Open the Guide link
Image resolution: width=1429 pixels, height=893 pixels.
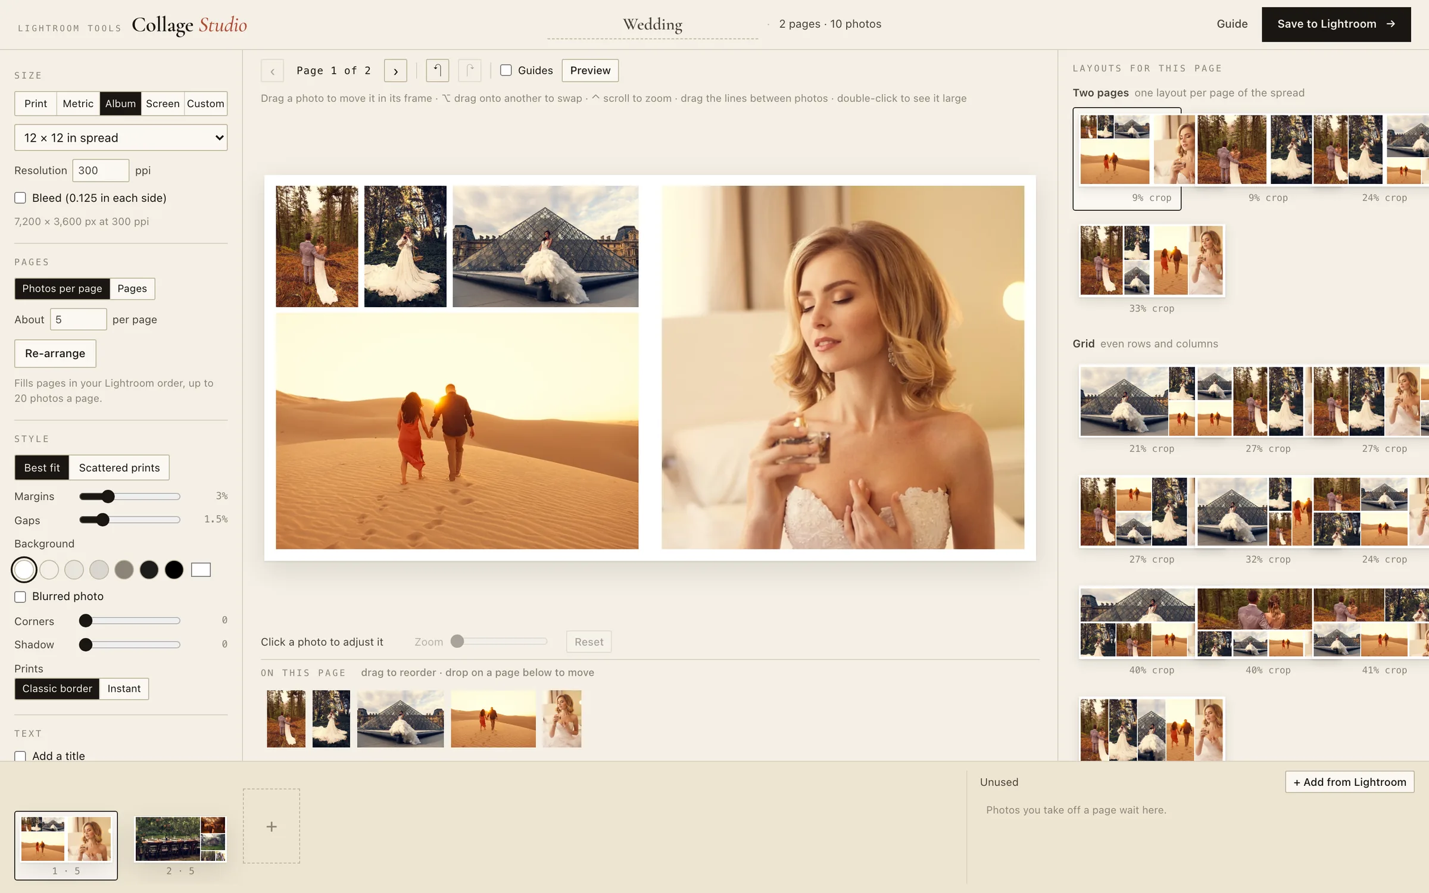[1232, 24]
